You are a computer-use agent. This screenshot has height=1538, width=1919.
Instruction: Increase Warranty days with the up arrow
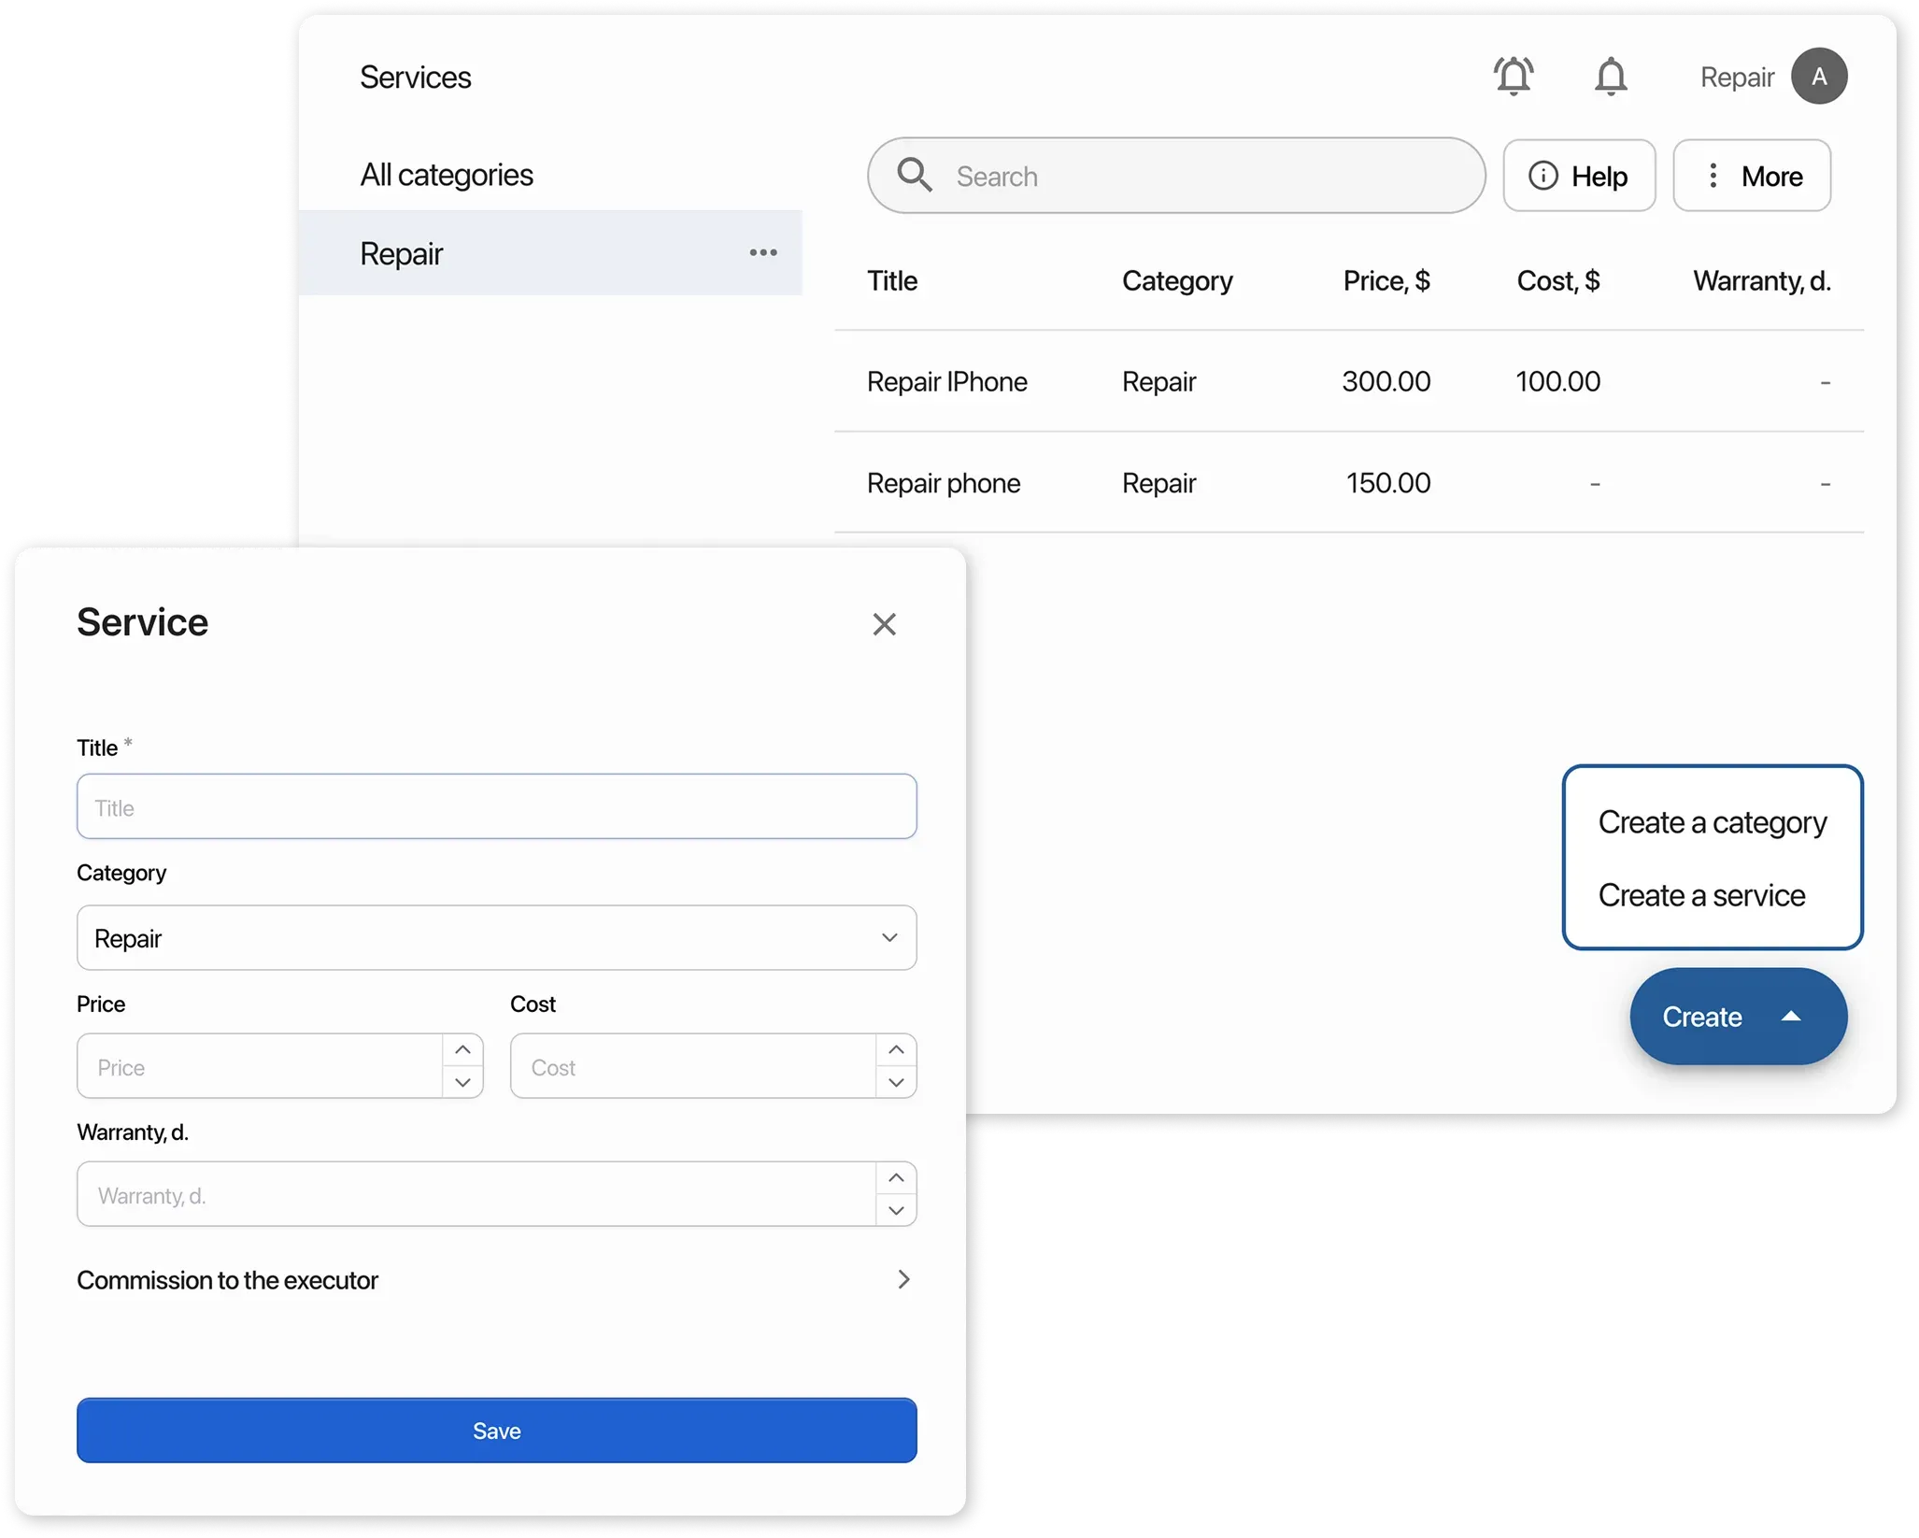pos(895,1177)
